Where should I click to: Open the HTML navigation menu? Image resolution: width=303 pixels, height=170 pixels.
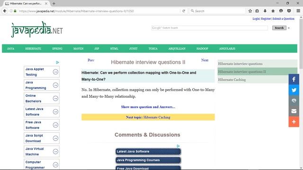(114, 49)
